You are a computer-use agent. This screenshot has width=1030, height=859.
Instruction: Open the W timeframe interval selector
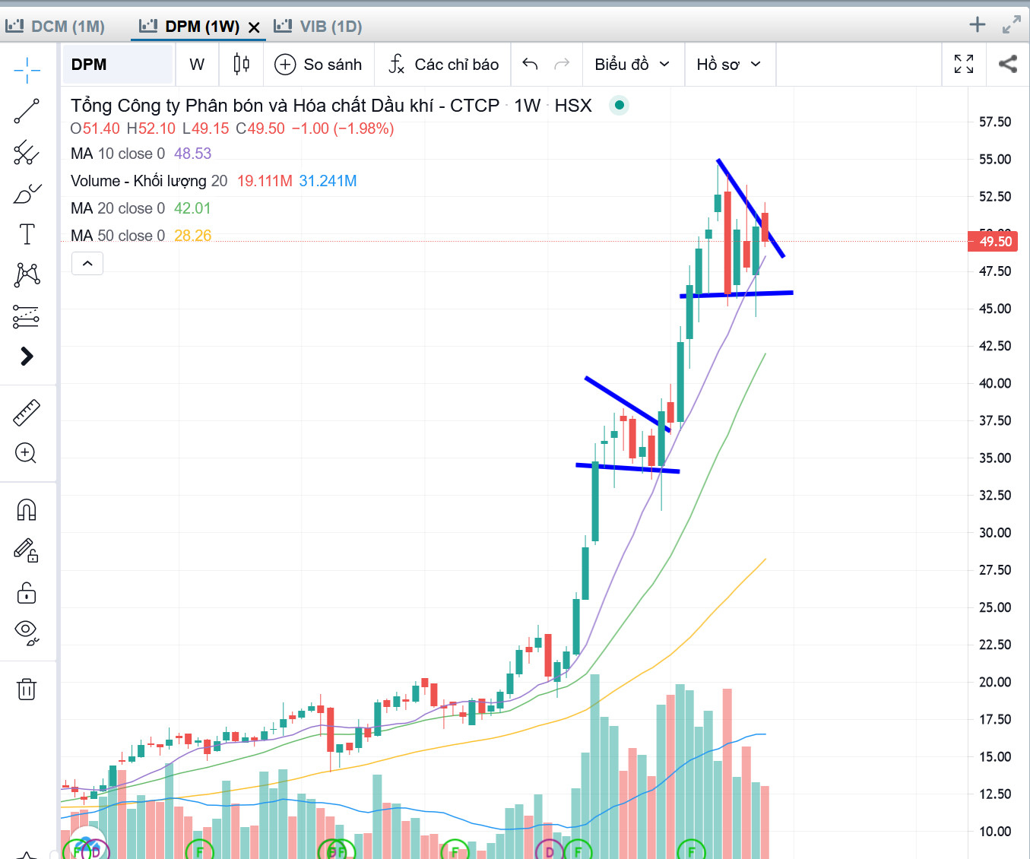click(197, 65)
